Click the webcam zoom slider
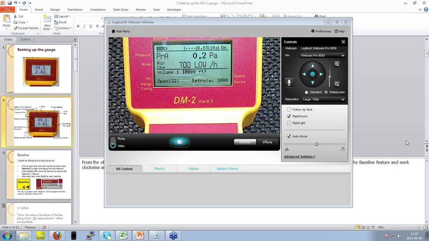 [330, 74]
